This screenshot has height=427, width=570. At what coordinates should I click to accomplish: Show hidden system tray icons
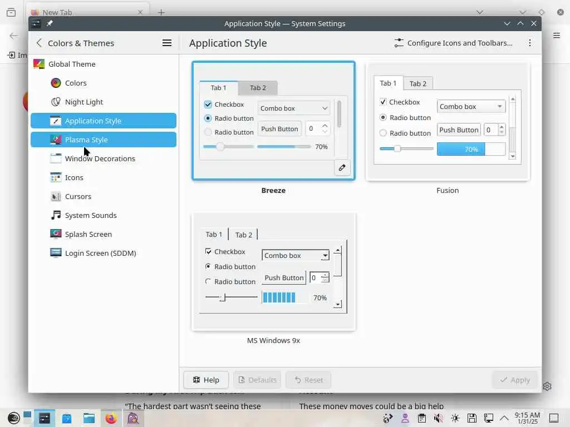(x=504, y=418)
